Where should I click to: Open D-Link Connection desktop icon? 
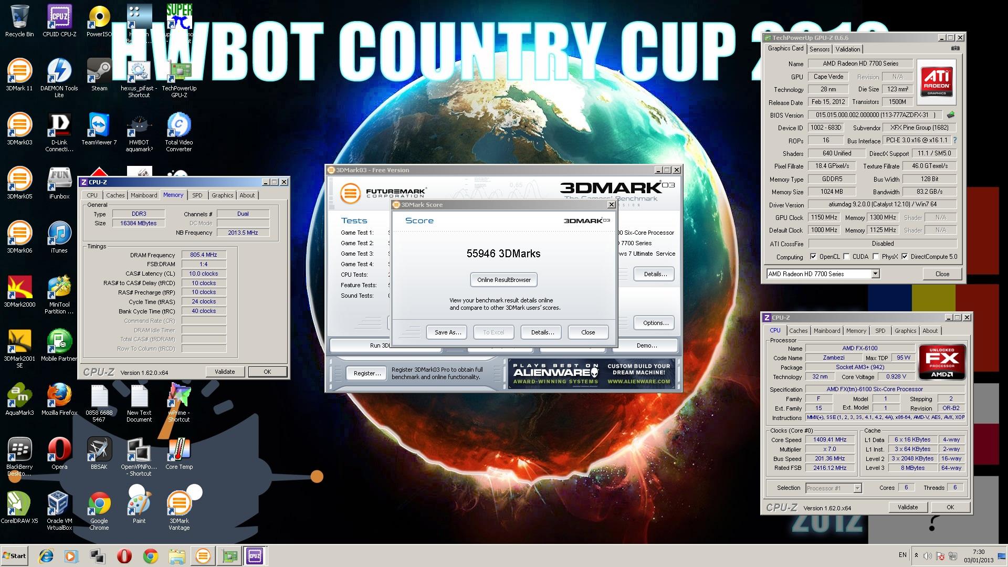(59, 132)
